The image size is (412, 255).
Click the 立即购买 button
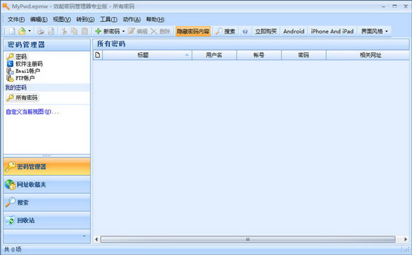[x=266, y=32]
